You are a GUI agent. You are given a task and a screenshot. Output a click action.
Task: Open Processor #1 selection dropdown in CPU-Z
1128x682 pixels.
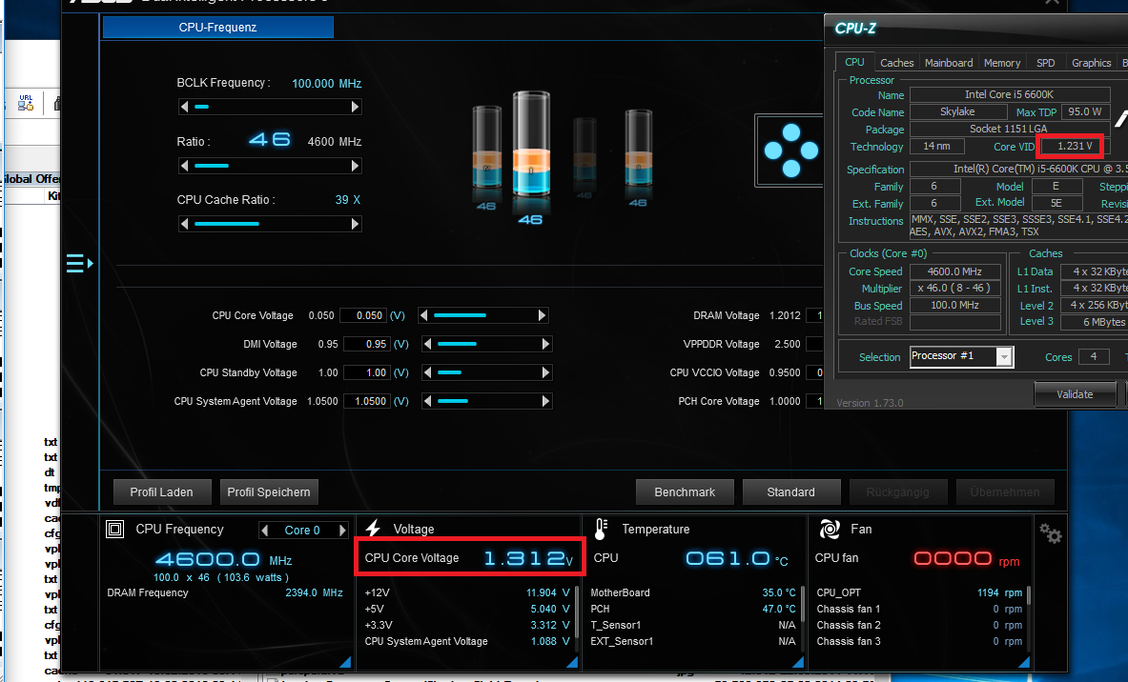point(1004,356)
